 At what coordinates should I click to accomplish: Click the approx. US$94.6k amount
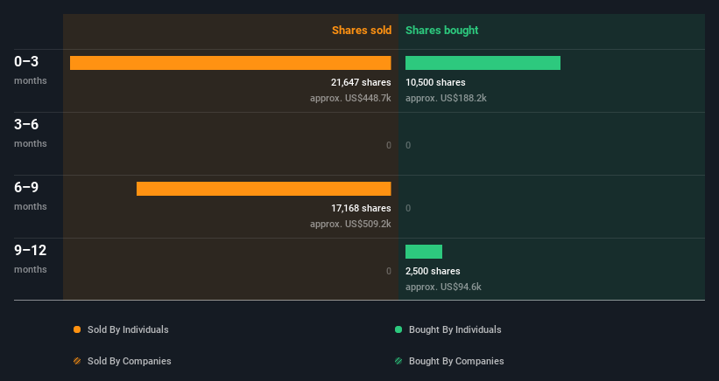443,287
